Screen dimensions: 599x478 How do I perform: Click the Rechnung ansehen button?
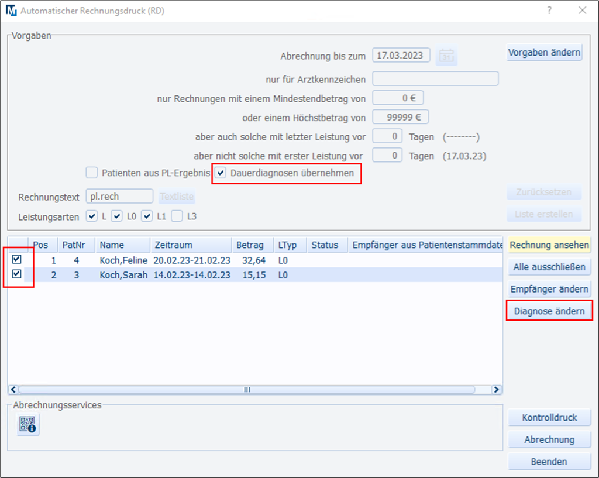tap(549, 245)
